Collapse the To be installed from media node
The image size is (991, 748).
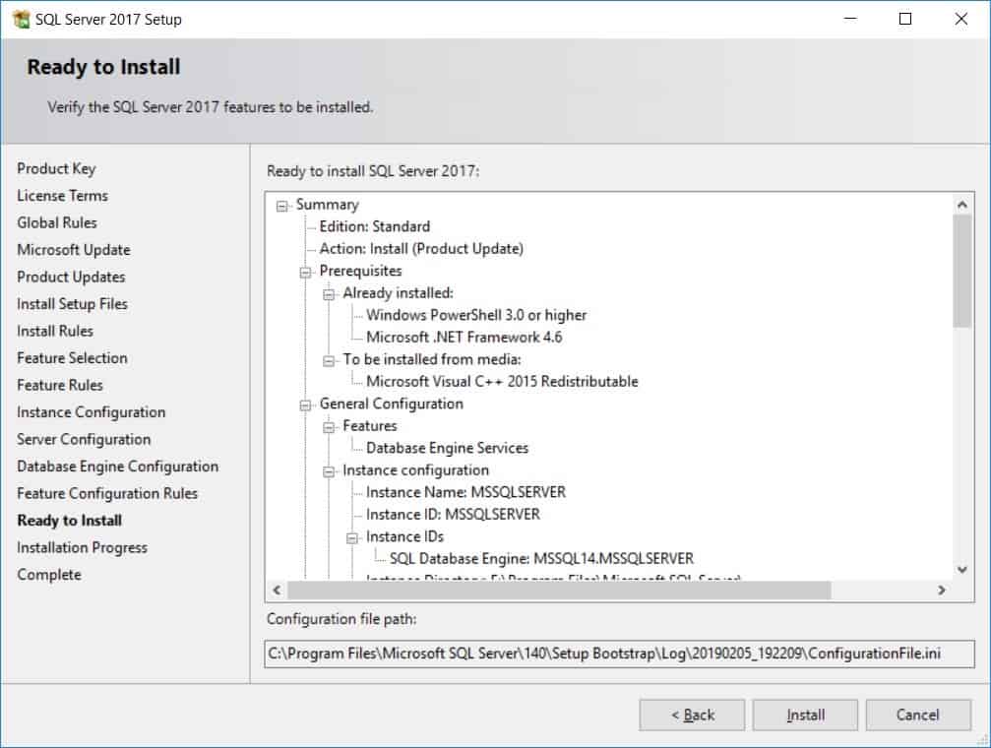(x=329, y=361)
